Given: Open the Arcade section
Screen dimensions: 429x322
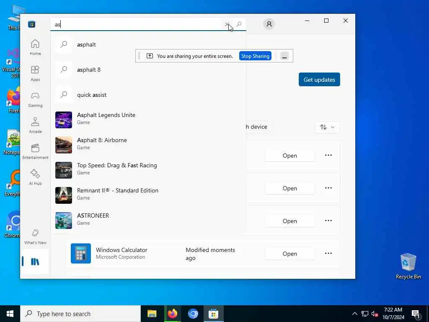Looking at the screenshot, I should tap(35, 125).
